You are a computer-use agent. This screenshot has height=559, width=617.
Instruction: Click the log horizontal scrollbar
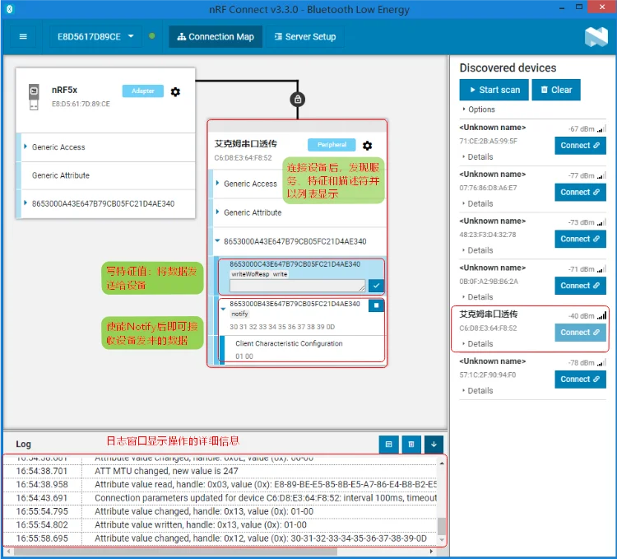coord(176,552)
